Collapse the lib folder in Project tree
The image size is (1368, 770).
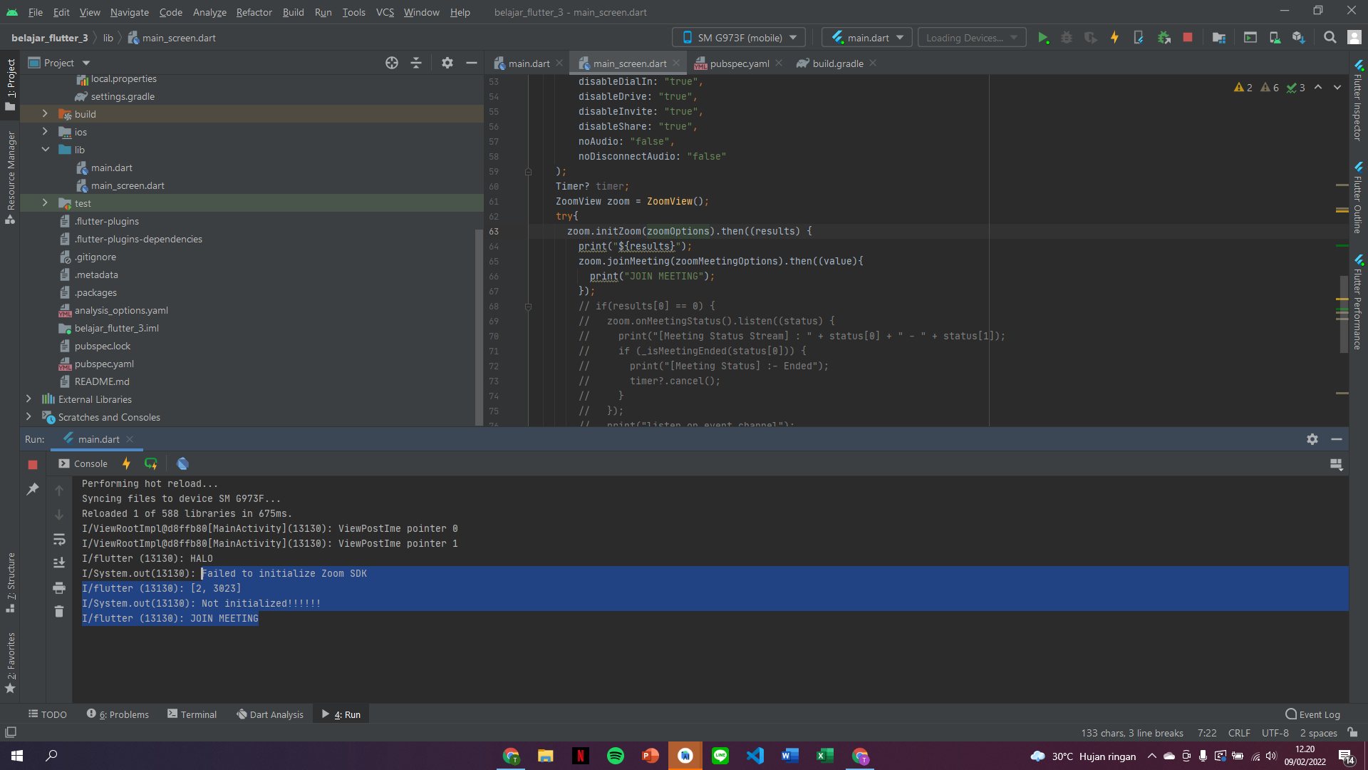[x=46, y=150]
